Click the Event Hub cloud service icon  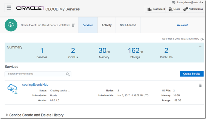(11, 25)
